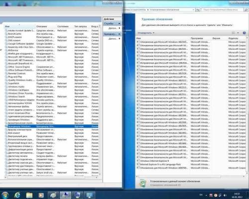Open the view options dropdown arrow

(x=238, y=33)
